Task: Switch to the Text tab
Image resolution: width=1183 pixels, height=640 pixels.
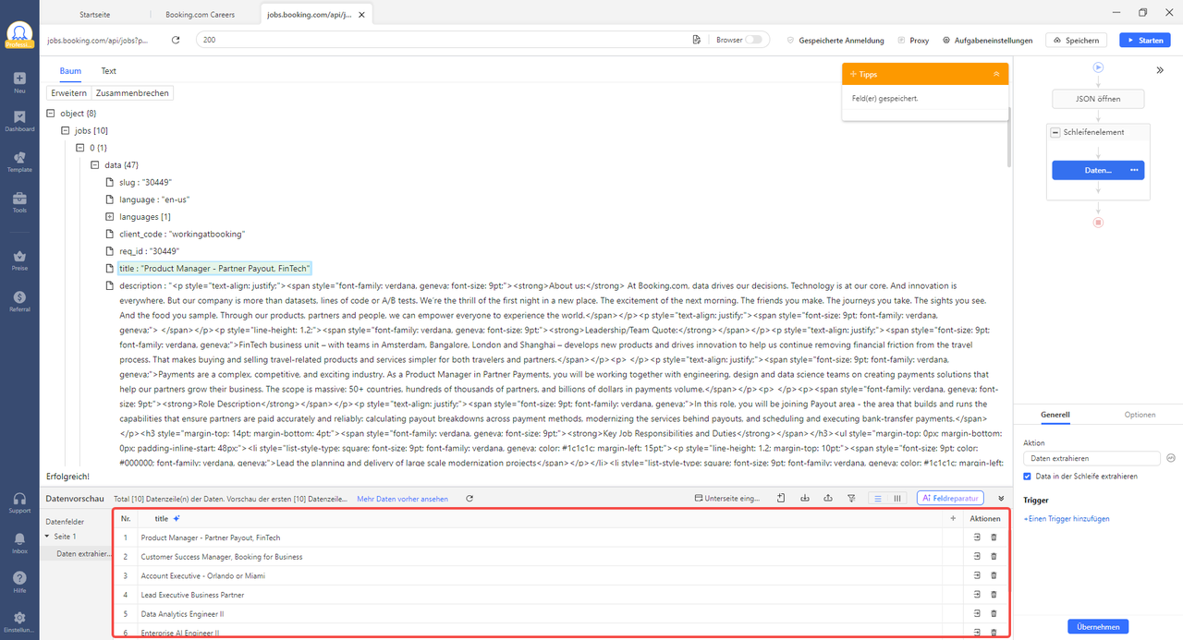Action: point(109,71)
